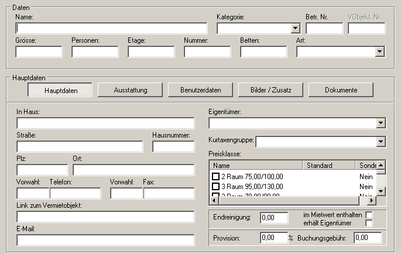Toggle the 'erhält Eigentümer' checkbox
401x254 pixels.
click(369, 223)
